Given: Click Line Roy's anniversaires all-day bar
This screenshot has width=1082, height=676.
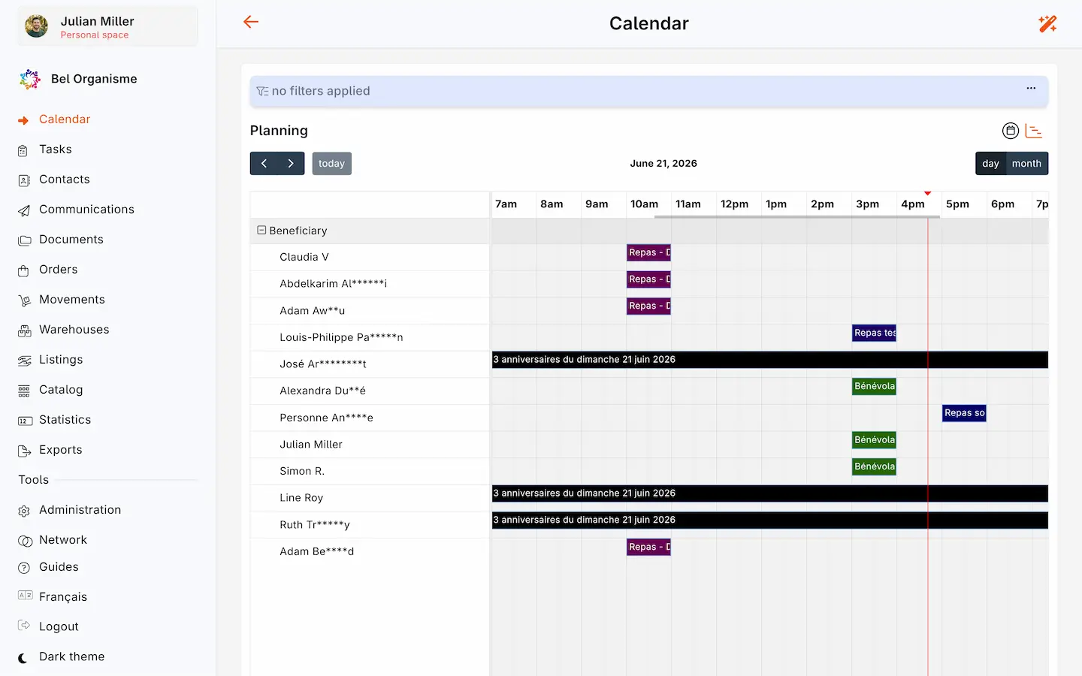Looking at the screenshot, I should (770, 493).
